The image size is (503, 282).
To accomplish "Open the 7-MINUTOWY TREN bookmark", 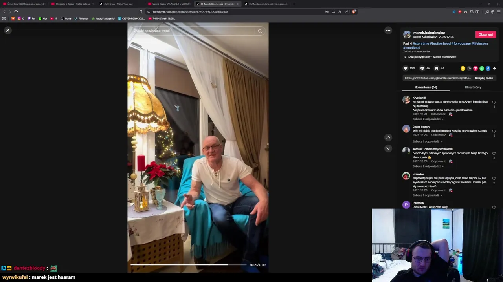I will (161, 18).
